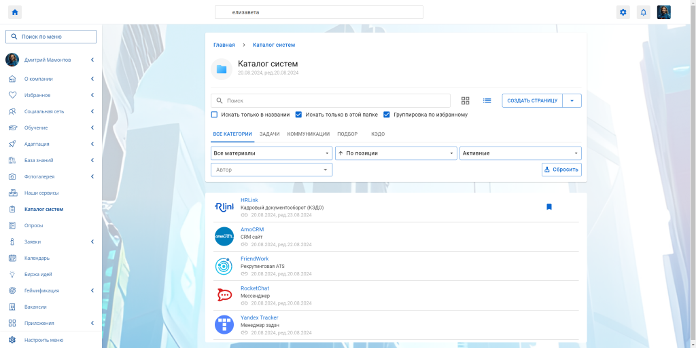Uncheck 'Искать только в этой папке'

coord(298,115)
